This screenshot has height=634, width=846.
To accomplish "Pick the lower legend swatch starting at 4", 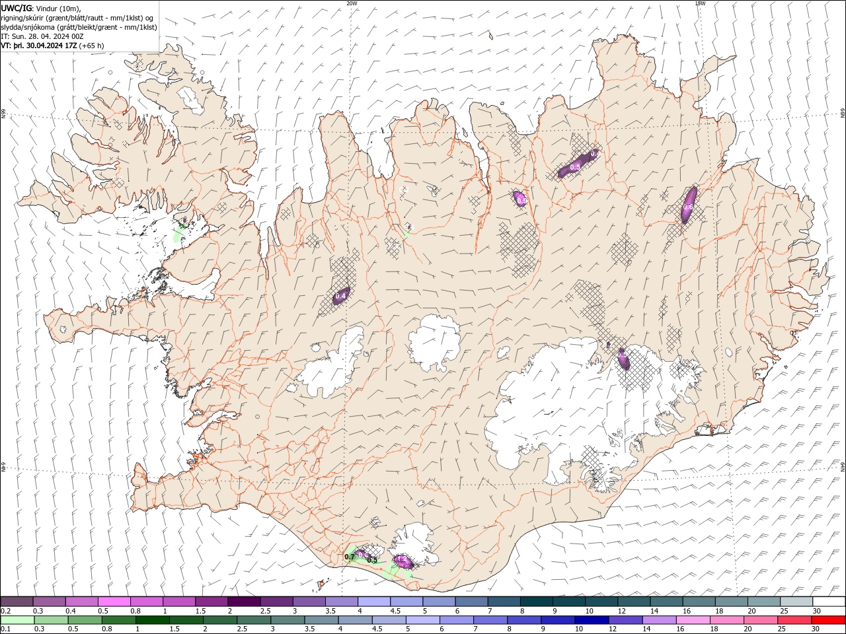I will [x=354, y=620].
